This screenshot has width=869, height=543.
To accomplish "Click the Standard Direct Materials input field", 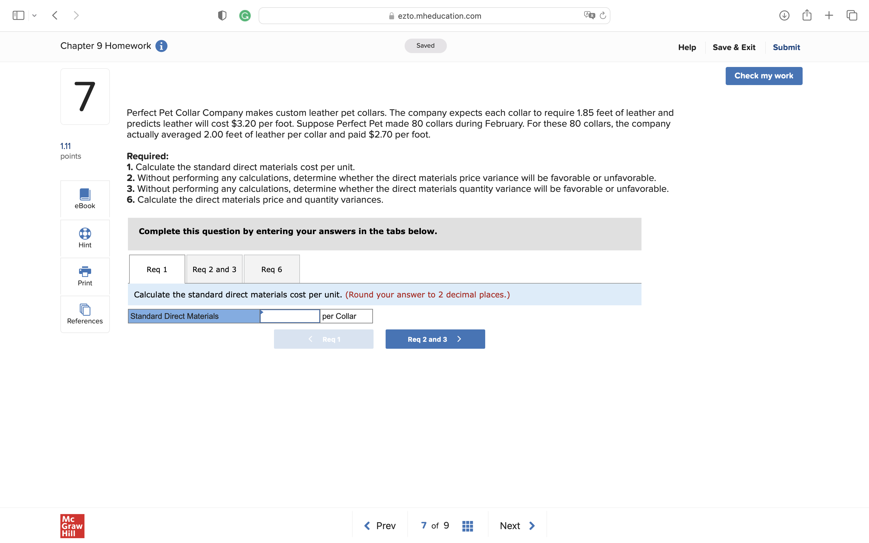I will point(289,316).
